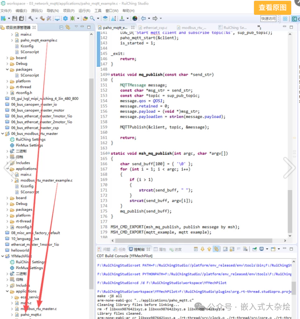Open PinMux Settings under 06_bus_modbus_rtu_master
The width and height of the screenshot is (300, 319).
click(x=29, y=145)
